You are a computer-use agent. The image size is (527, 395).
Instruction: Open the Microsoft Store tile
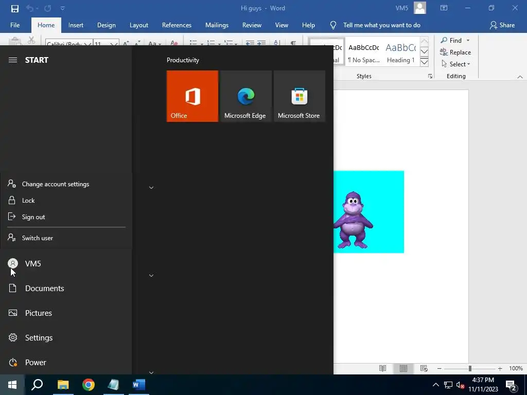click(x=300, y=96)
